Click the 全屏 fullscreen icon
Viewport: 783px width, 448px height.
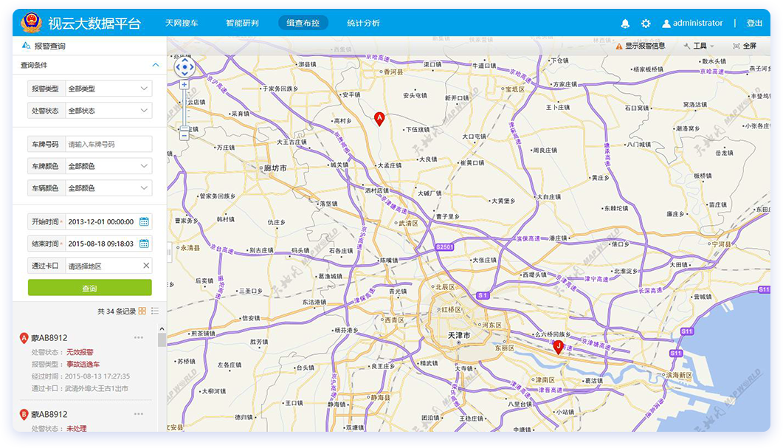coord(736,46)
